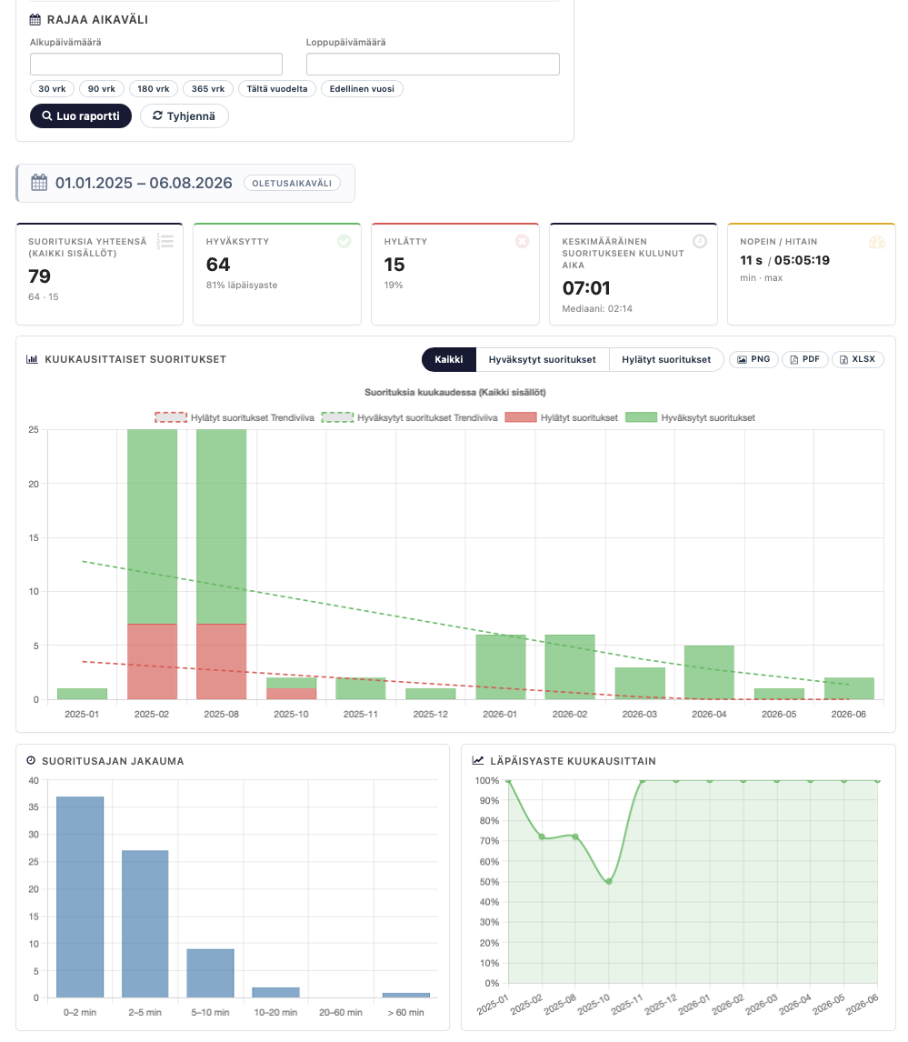
Task: Click the Alkupäivämäärä date input field
Action: coord(156,64)
